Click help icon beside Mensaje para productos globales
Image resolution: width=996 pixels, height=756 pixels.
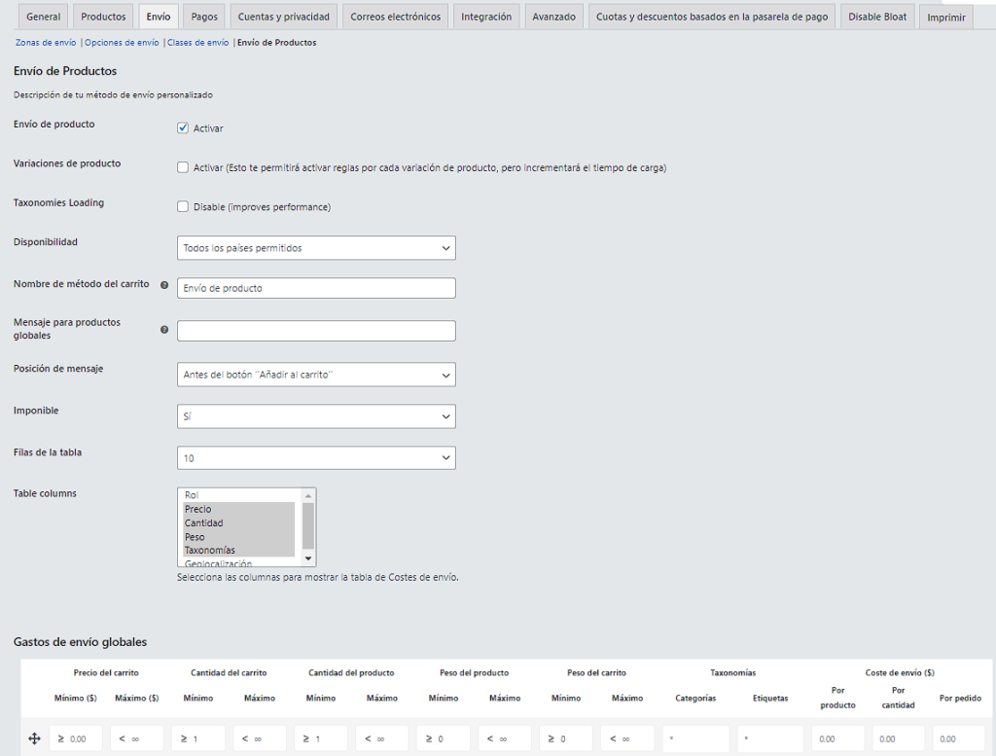tap(164, 330)
